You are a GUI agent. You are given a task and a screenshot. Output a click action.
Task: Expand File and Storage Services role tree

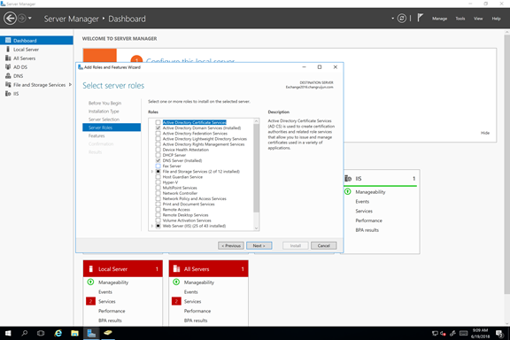tap(152, 172)
